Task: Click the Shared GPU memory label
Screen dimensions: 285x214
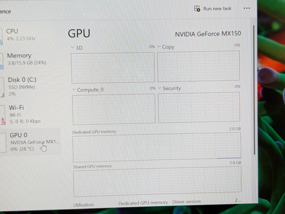Action: point(92,166)
